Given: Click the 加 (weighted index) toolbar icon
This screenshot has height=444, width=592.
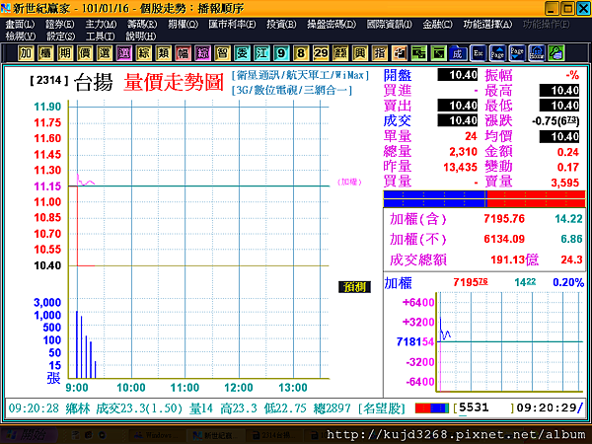Looking at the screenshot, I should (26, 53).
